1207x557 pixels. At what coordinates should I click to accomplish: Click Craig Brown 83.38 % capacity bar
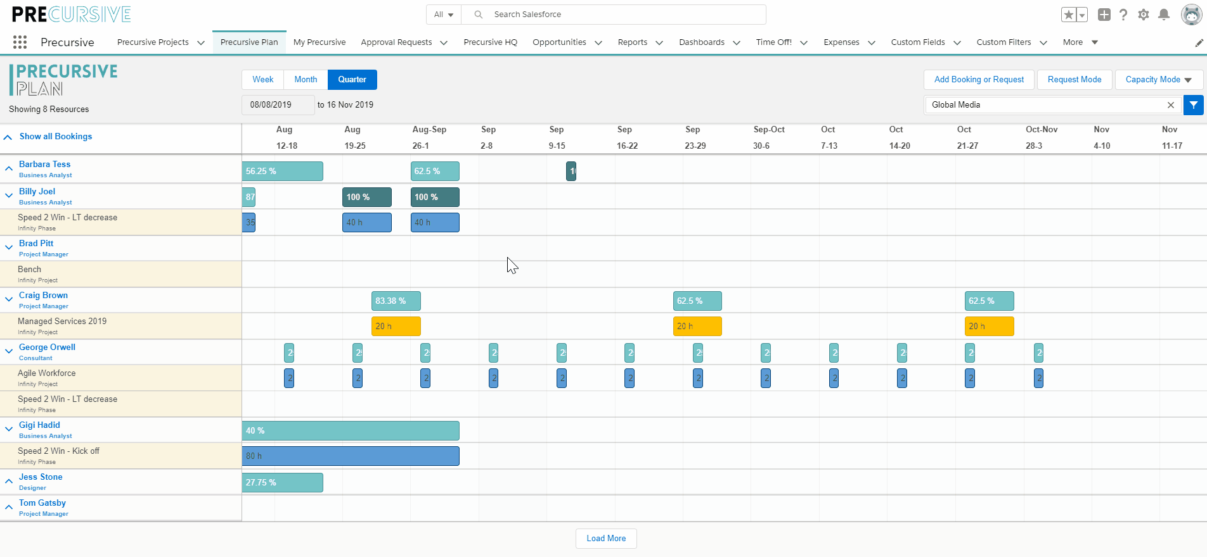396,301
